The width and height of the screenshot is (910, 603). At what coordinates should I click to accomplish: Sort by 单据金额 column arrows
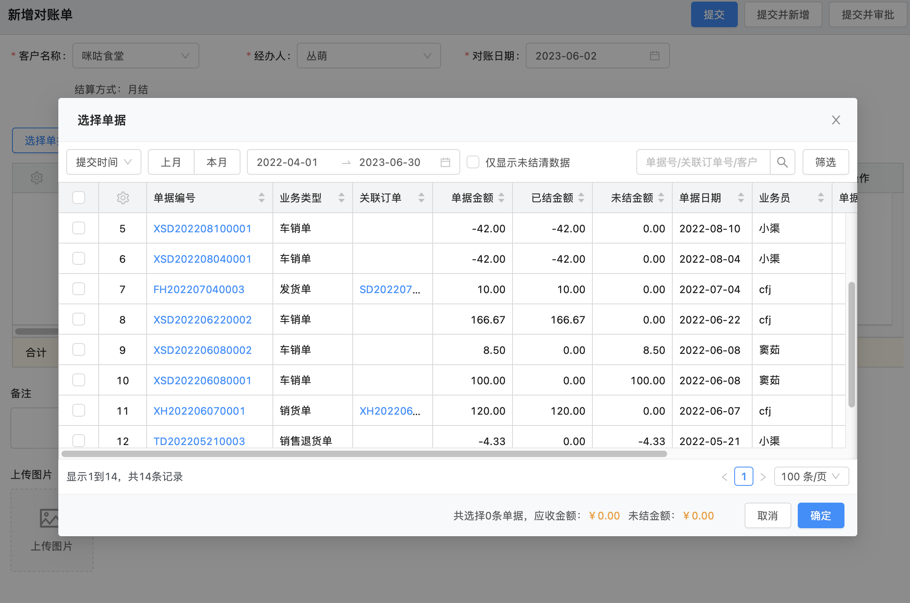(501, 198)
